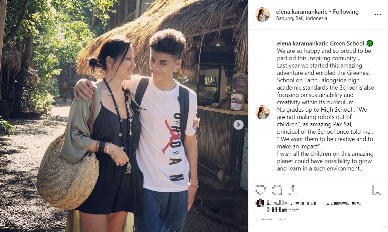Toggle the Following status in header
The width and height of the screenshot is (388, 232).
(346, 12)
